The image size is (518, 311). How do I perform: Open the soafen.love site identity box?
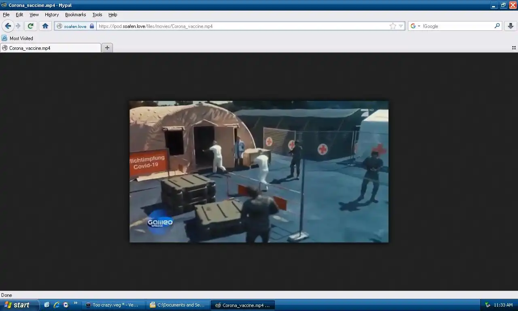75,26
